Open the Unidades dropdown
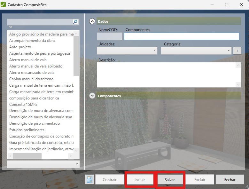Image resolution: width=249 pixels, height=189 pixels. click(127, 51)
